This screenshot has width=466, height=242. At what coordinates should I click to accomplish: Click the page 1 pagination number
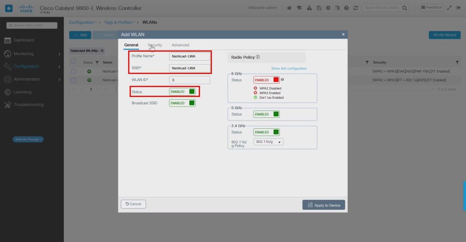[91, 89]
